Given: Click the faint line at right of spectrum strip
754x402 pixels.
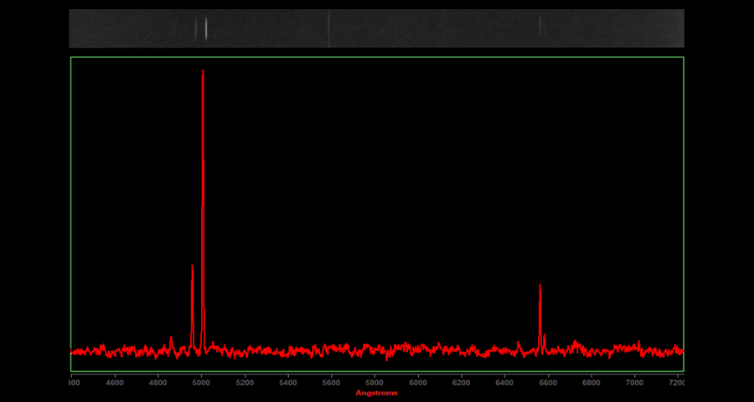Looking at the screenshot, I should tap(540, 27).
